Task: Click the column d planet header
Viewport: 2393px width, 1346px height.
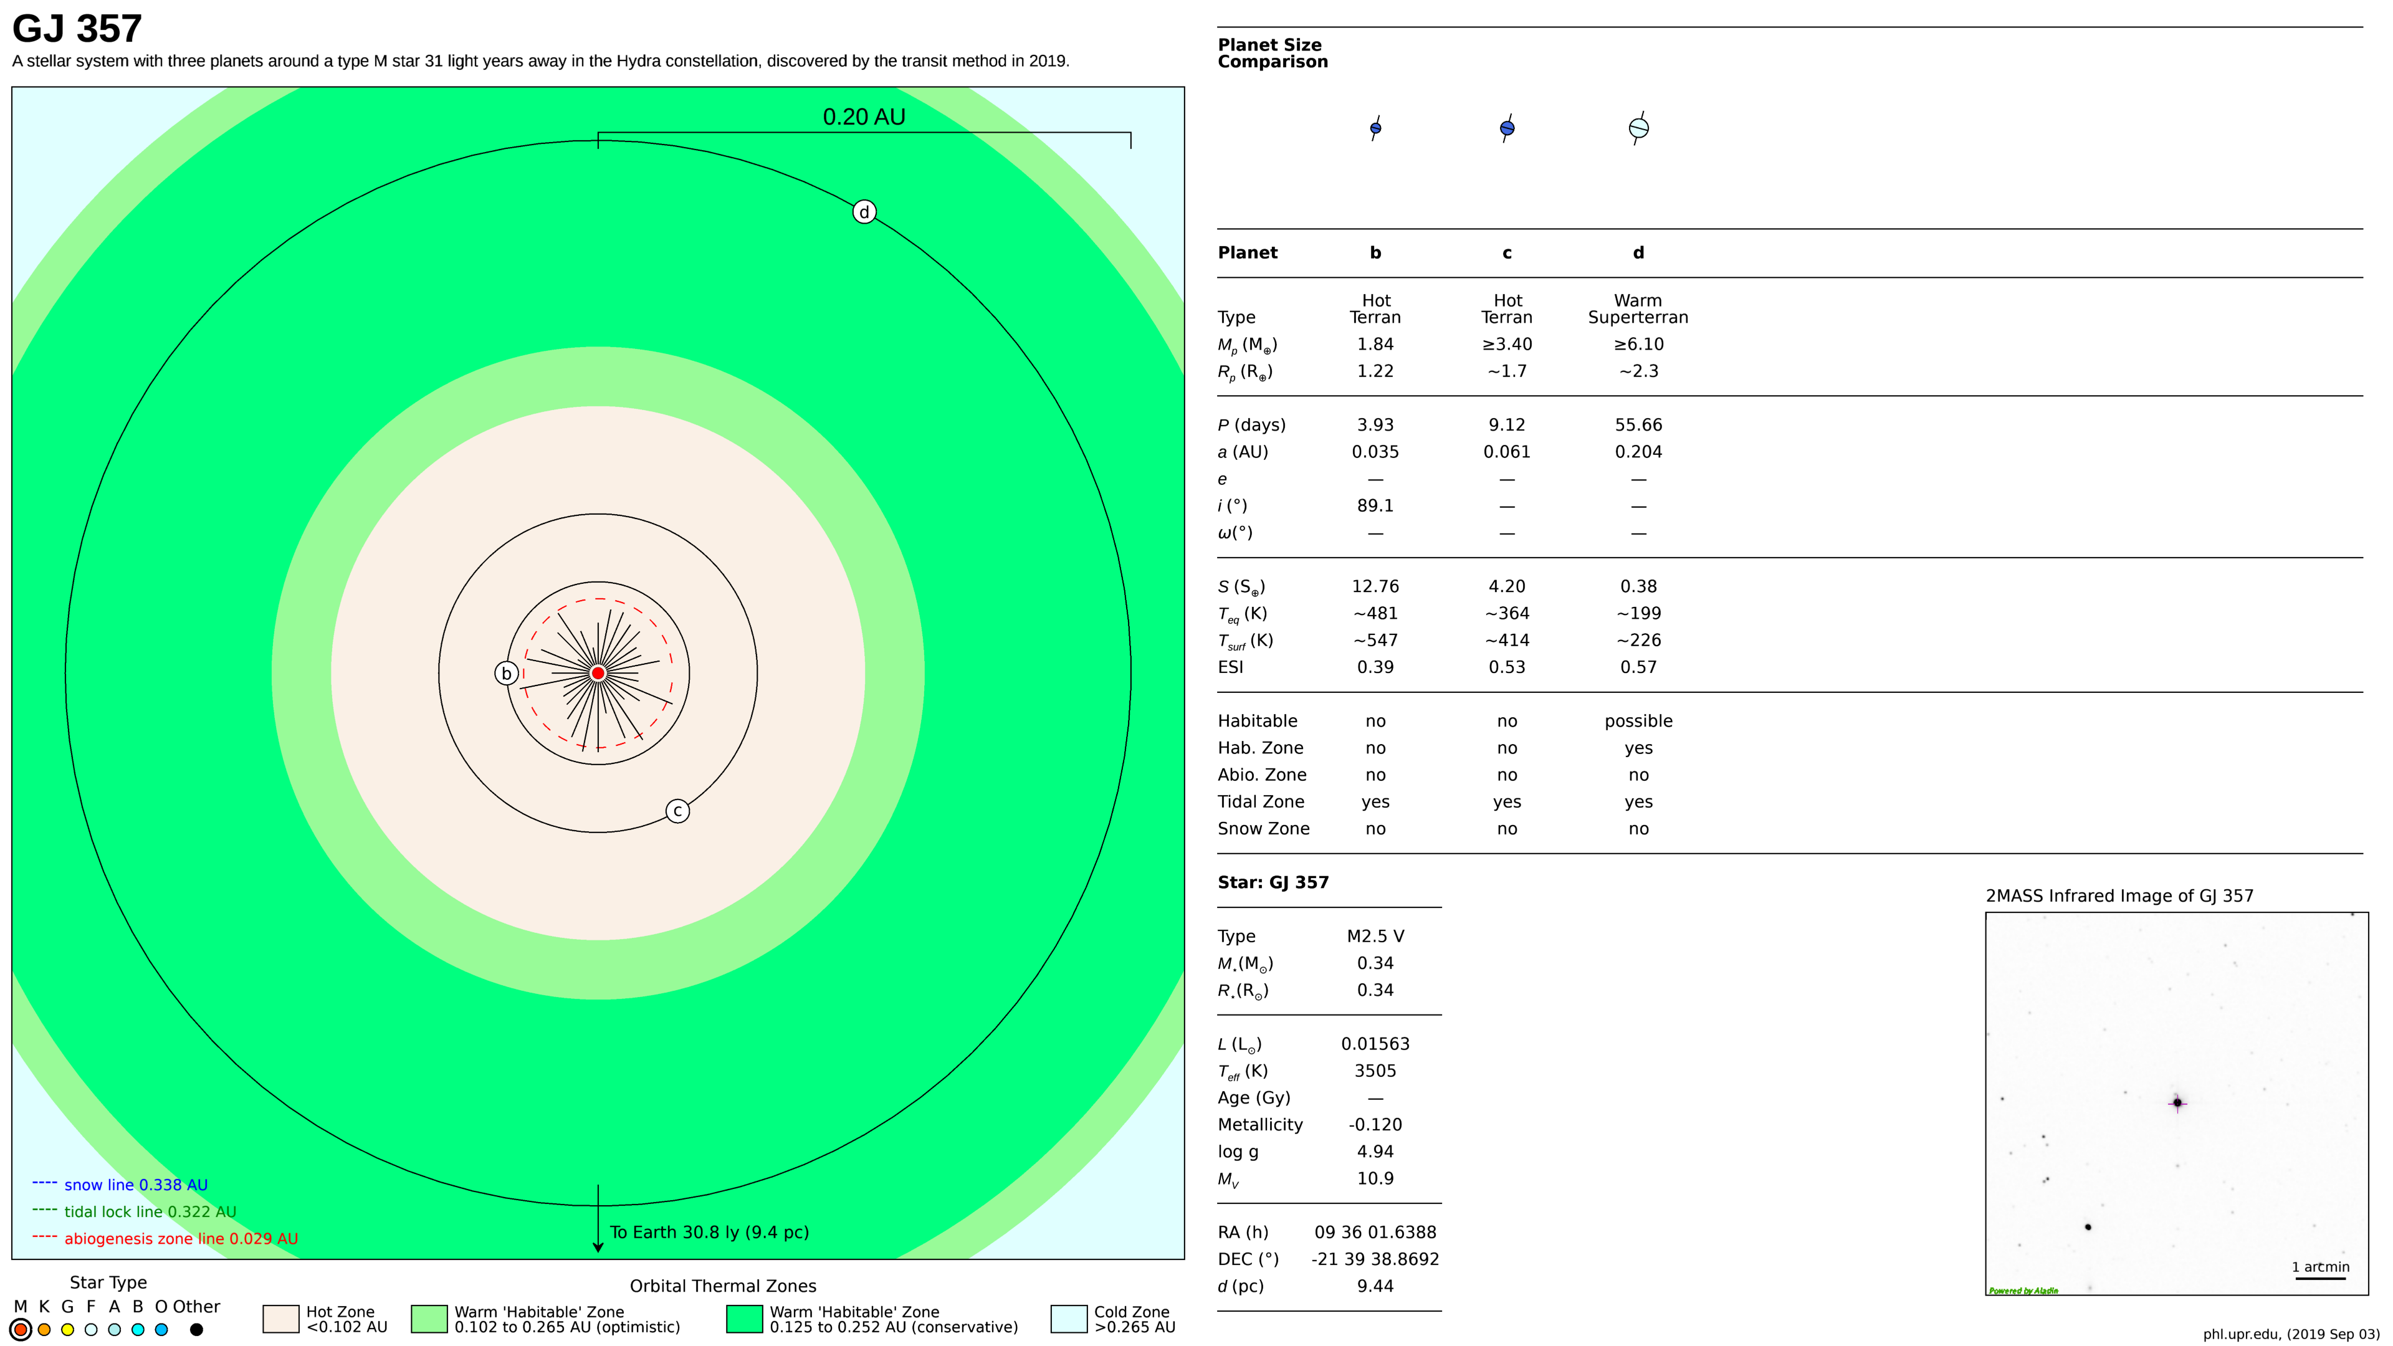Action: click(x=1639, y=252)
